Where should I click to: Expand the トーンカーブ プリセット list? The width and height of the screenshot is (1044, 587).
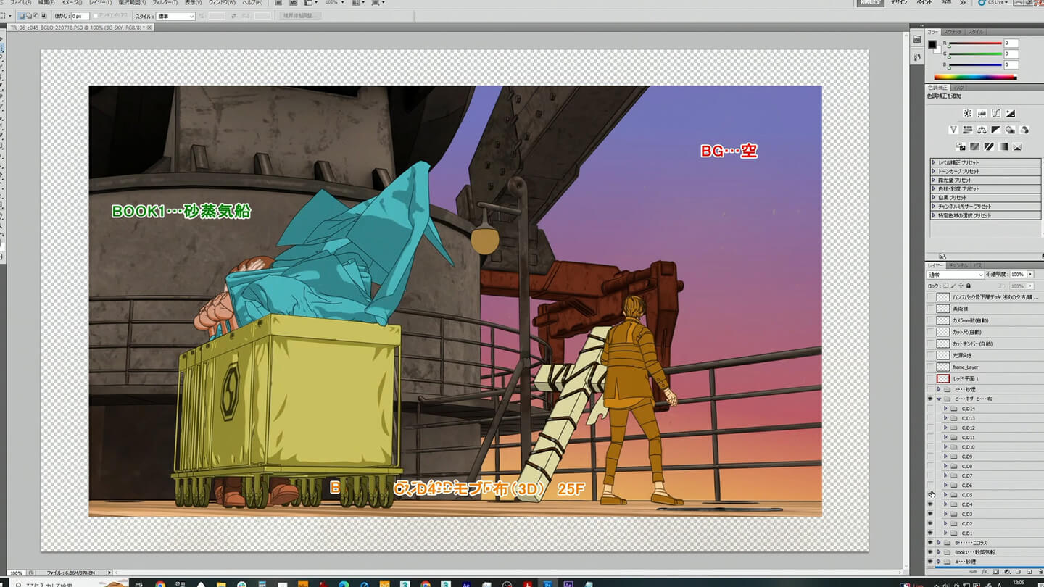coord(934,171)
